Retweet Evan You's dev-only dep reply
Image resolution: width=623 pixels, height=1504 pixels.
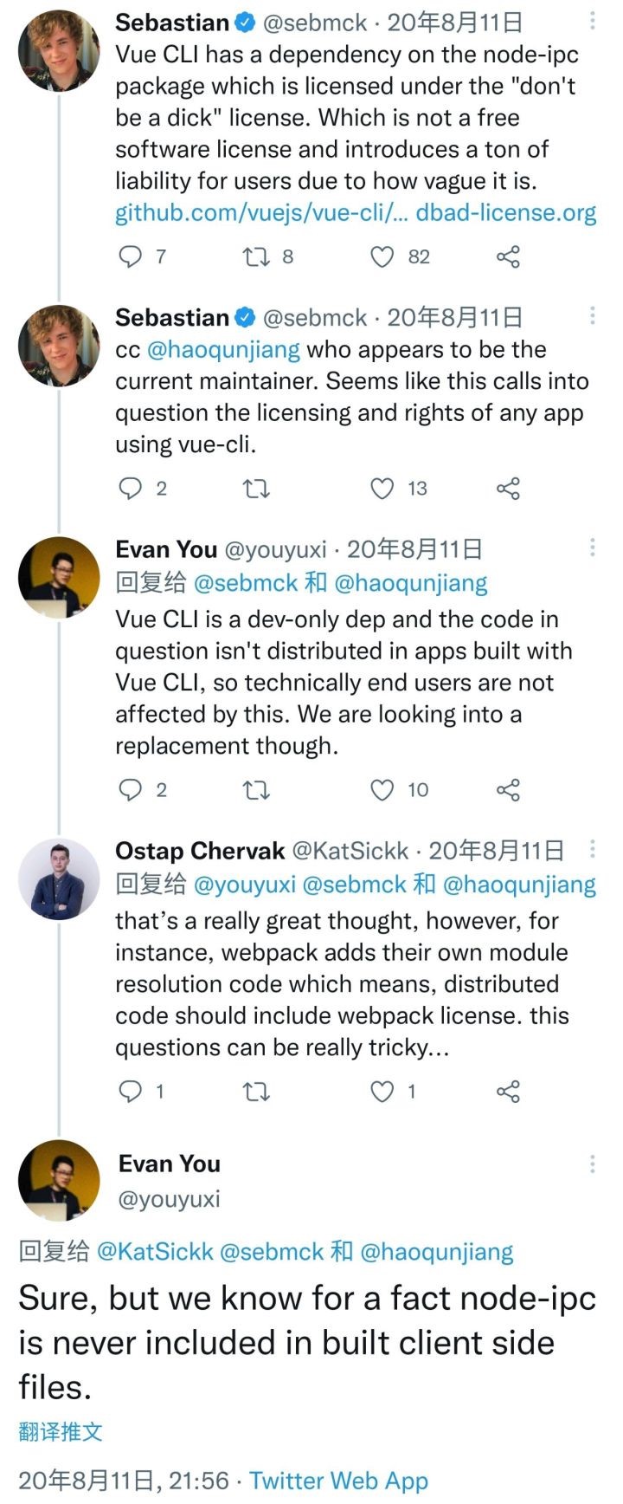255,790
